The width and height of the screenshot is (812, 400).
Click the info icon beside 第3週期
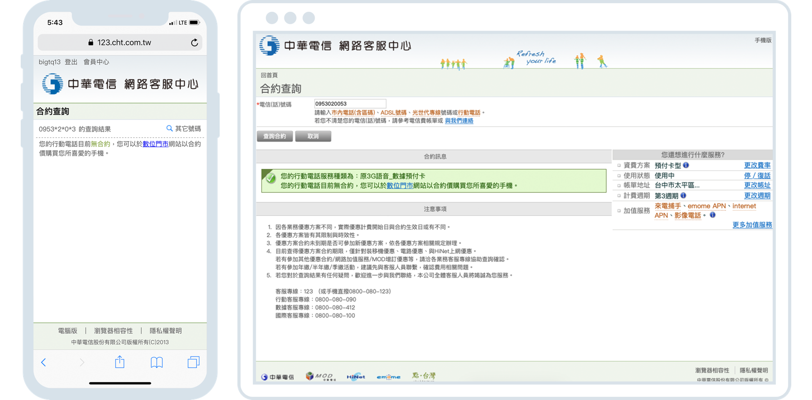click(683, 196)
